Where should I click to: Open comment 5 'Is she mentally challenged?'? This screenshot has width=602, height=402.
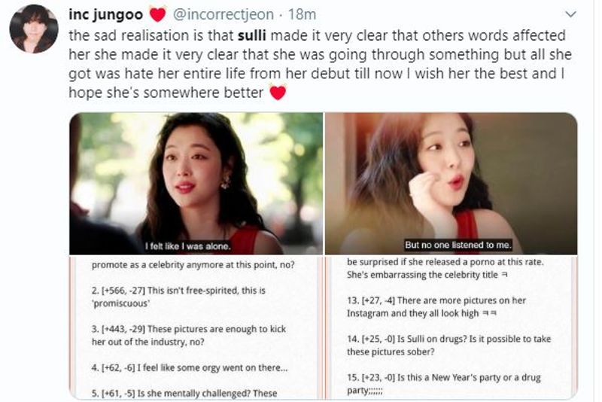click(184, 393)
